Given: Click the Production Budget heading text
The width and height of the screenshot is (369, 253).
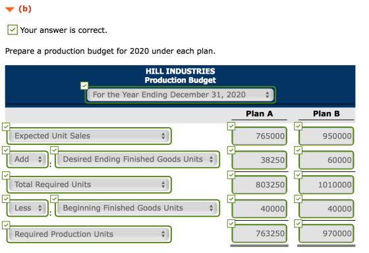Looking at the screenshot, I should pyautogui.click(x=181, y=80).
